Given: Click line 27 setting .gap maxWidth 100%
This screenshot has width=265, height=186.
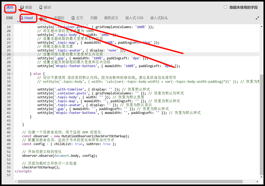Looking at the screenshot, I should 93,58.
